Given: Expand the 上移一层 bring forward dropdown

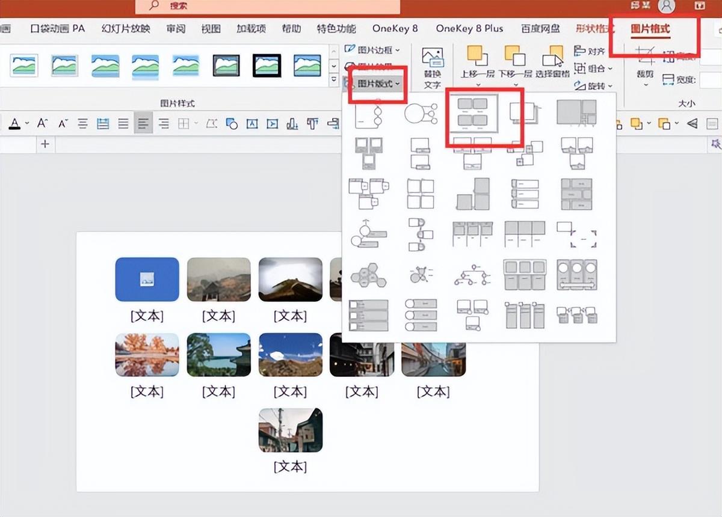Looking at the screenshot, I should [x=479, y=75].
